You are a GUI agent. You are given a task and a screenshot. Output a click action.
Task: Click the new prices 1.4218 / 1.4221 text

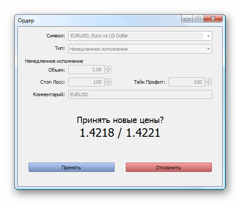[x=120, y=133]
